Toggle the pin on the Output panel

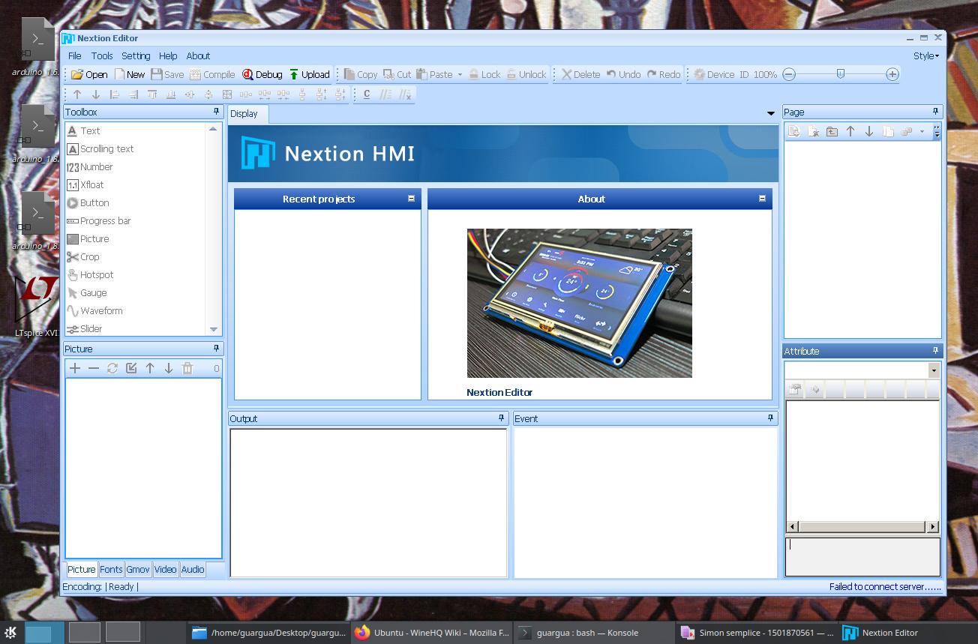[x=501, y=418]
